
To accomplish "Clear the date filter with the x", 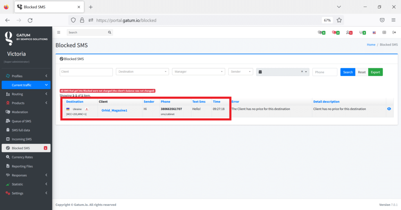I will pos(302,72).
